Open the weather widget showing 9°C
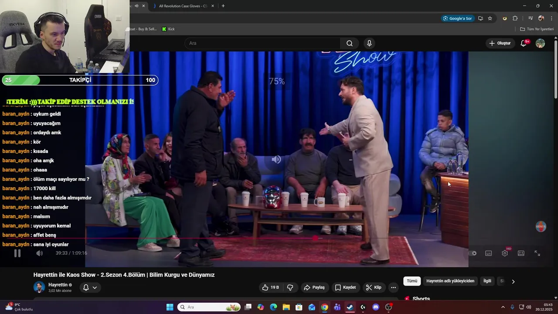 [x=18, y=307]
